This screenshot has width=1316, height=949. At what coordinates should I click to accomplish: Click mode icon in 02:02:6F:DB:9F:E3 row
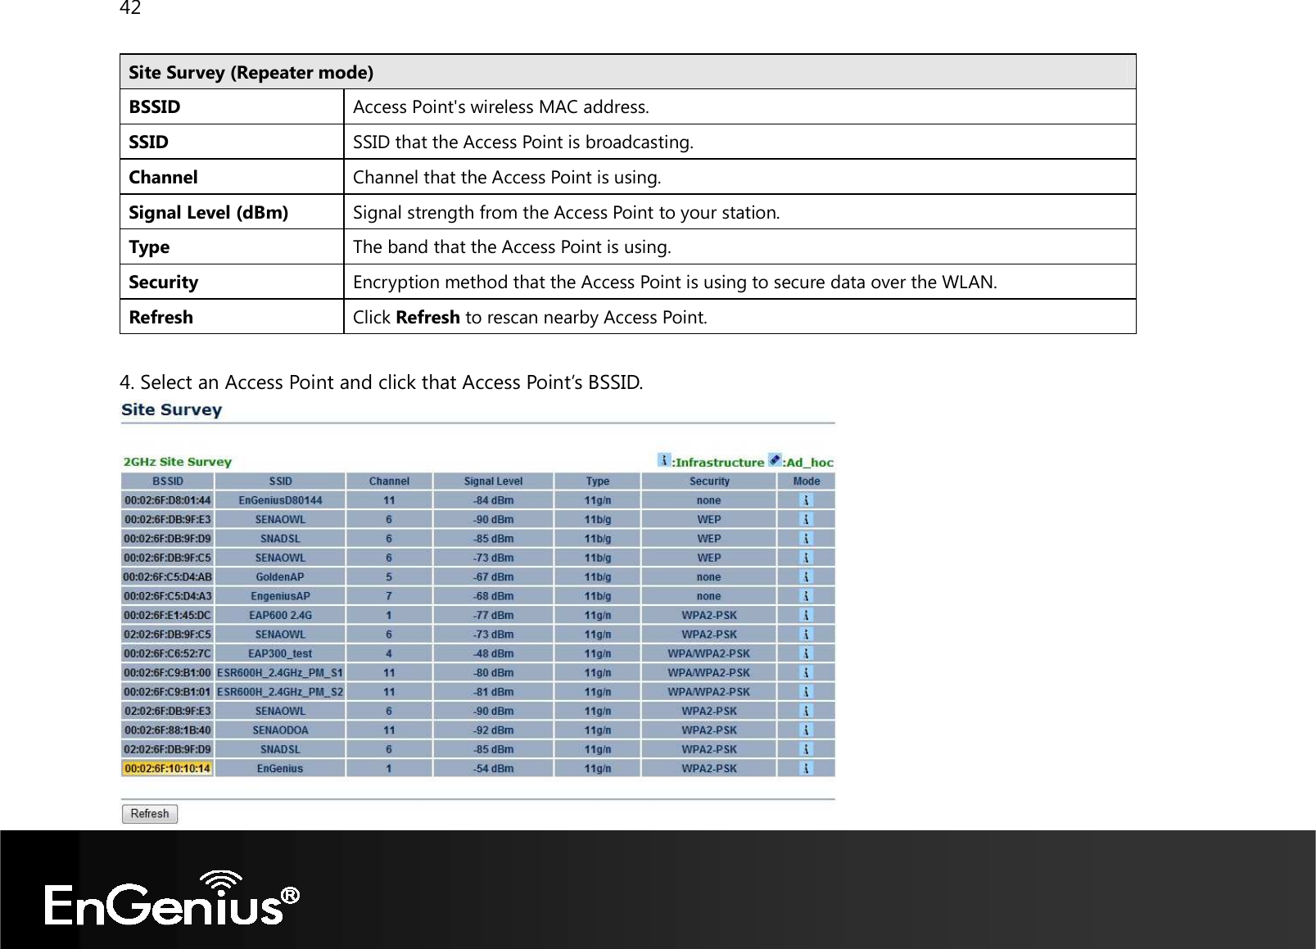coord(807,711)
